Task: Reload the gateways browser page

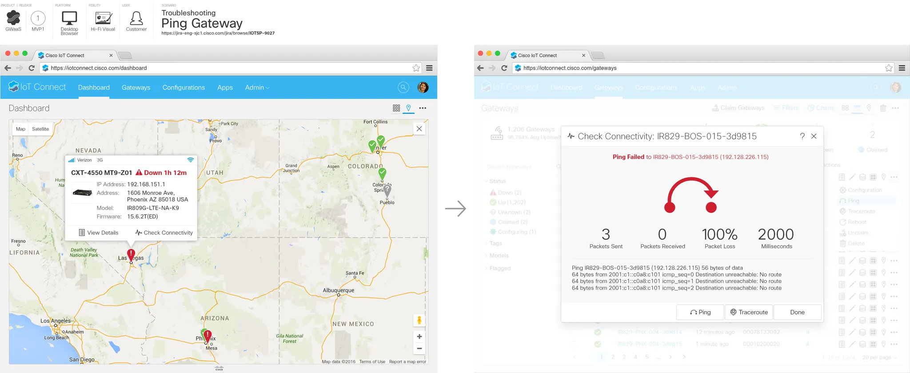Action: (x=504, y=68)
